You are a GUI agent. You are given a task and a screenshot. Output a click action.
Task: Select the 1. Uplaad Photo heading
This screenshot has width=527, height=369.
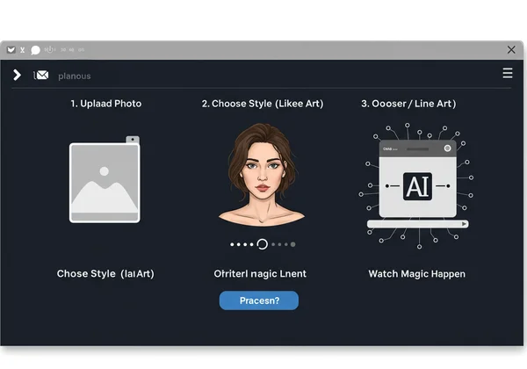tap(106, 104)
